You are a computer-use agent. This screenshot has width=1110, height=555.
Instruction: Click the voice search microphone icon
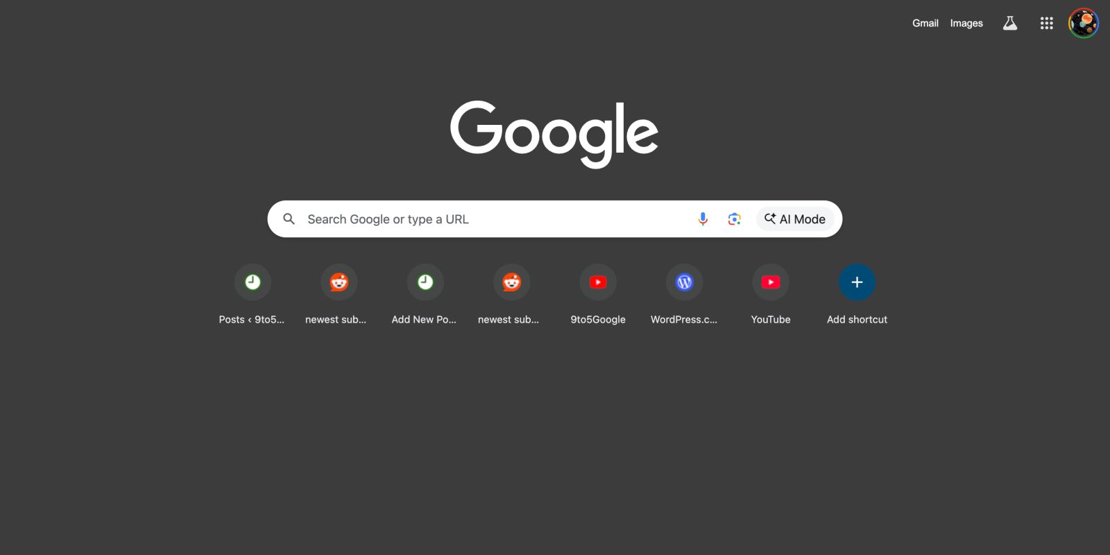click(703, 219)
